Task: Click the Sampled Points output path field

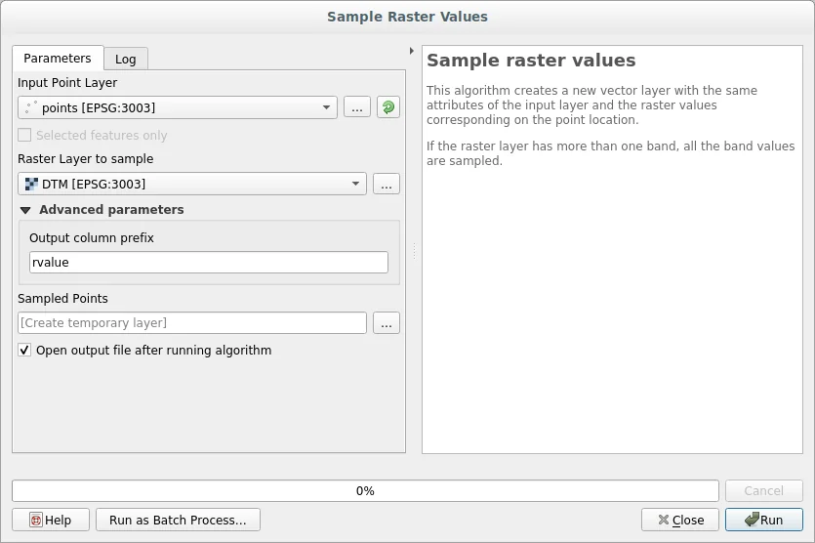Action: [x=192, y=323]
